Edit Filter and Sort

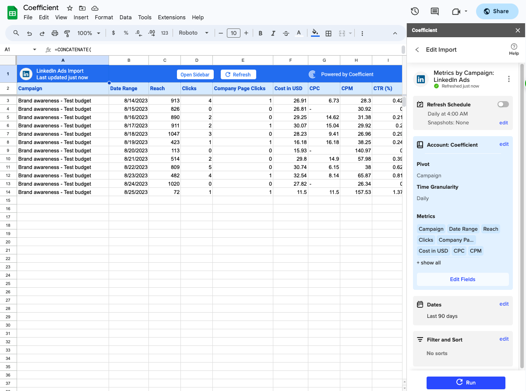pyautogui.click(x=504, y=339)
